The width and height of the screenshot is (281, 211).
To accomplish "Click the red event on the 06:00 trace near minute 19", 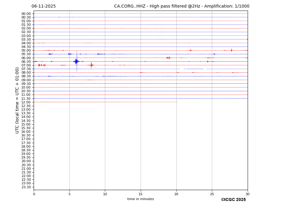I will pyautogui.click(x=168, y=58).
